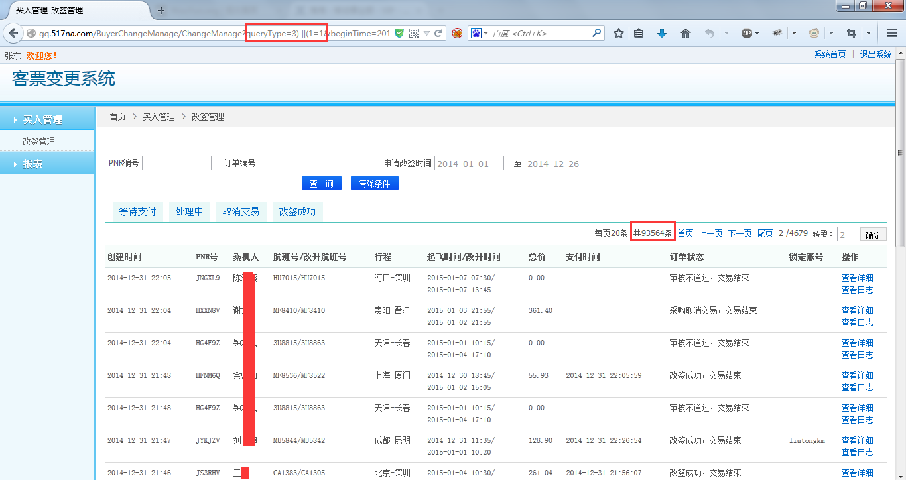Screen dimensions: 906x480
Task: Click the crop screenshot tool icon
Action: [852, 33]
